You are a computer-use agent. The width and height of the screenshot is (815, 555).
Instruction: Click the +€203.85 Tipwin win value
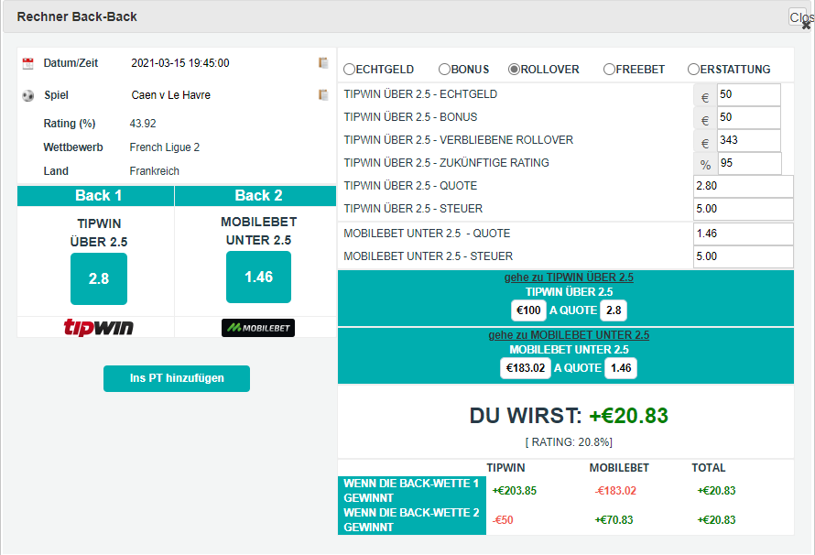click(514, 491)
